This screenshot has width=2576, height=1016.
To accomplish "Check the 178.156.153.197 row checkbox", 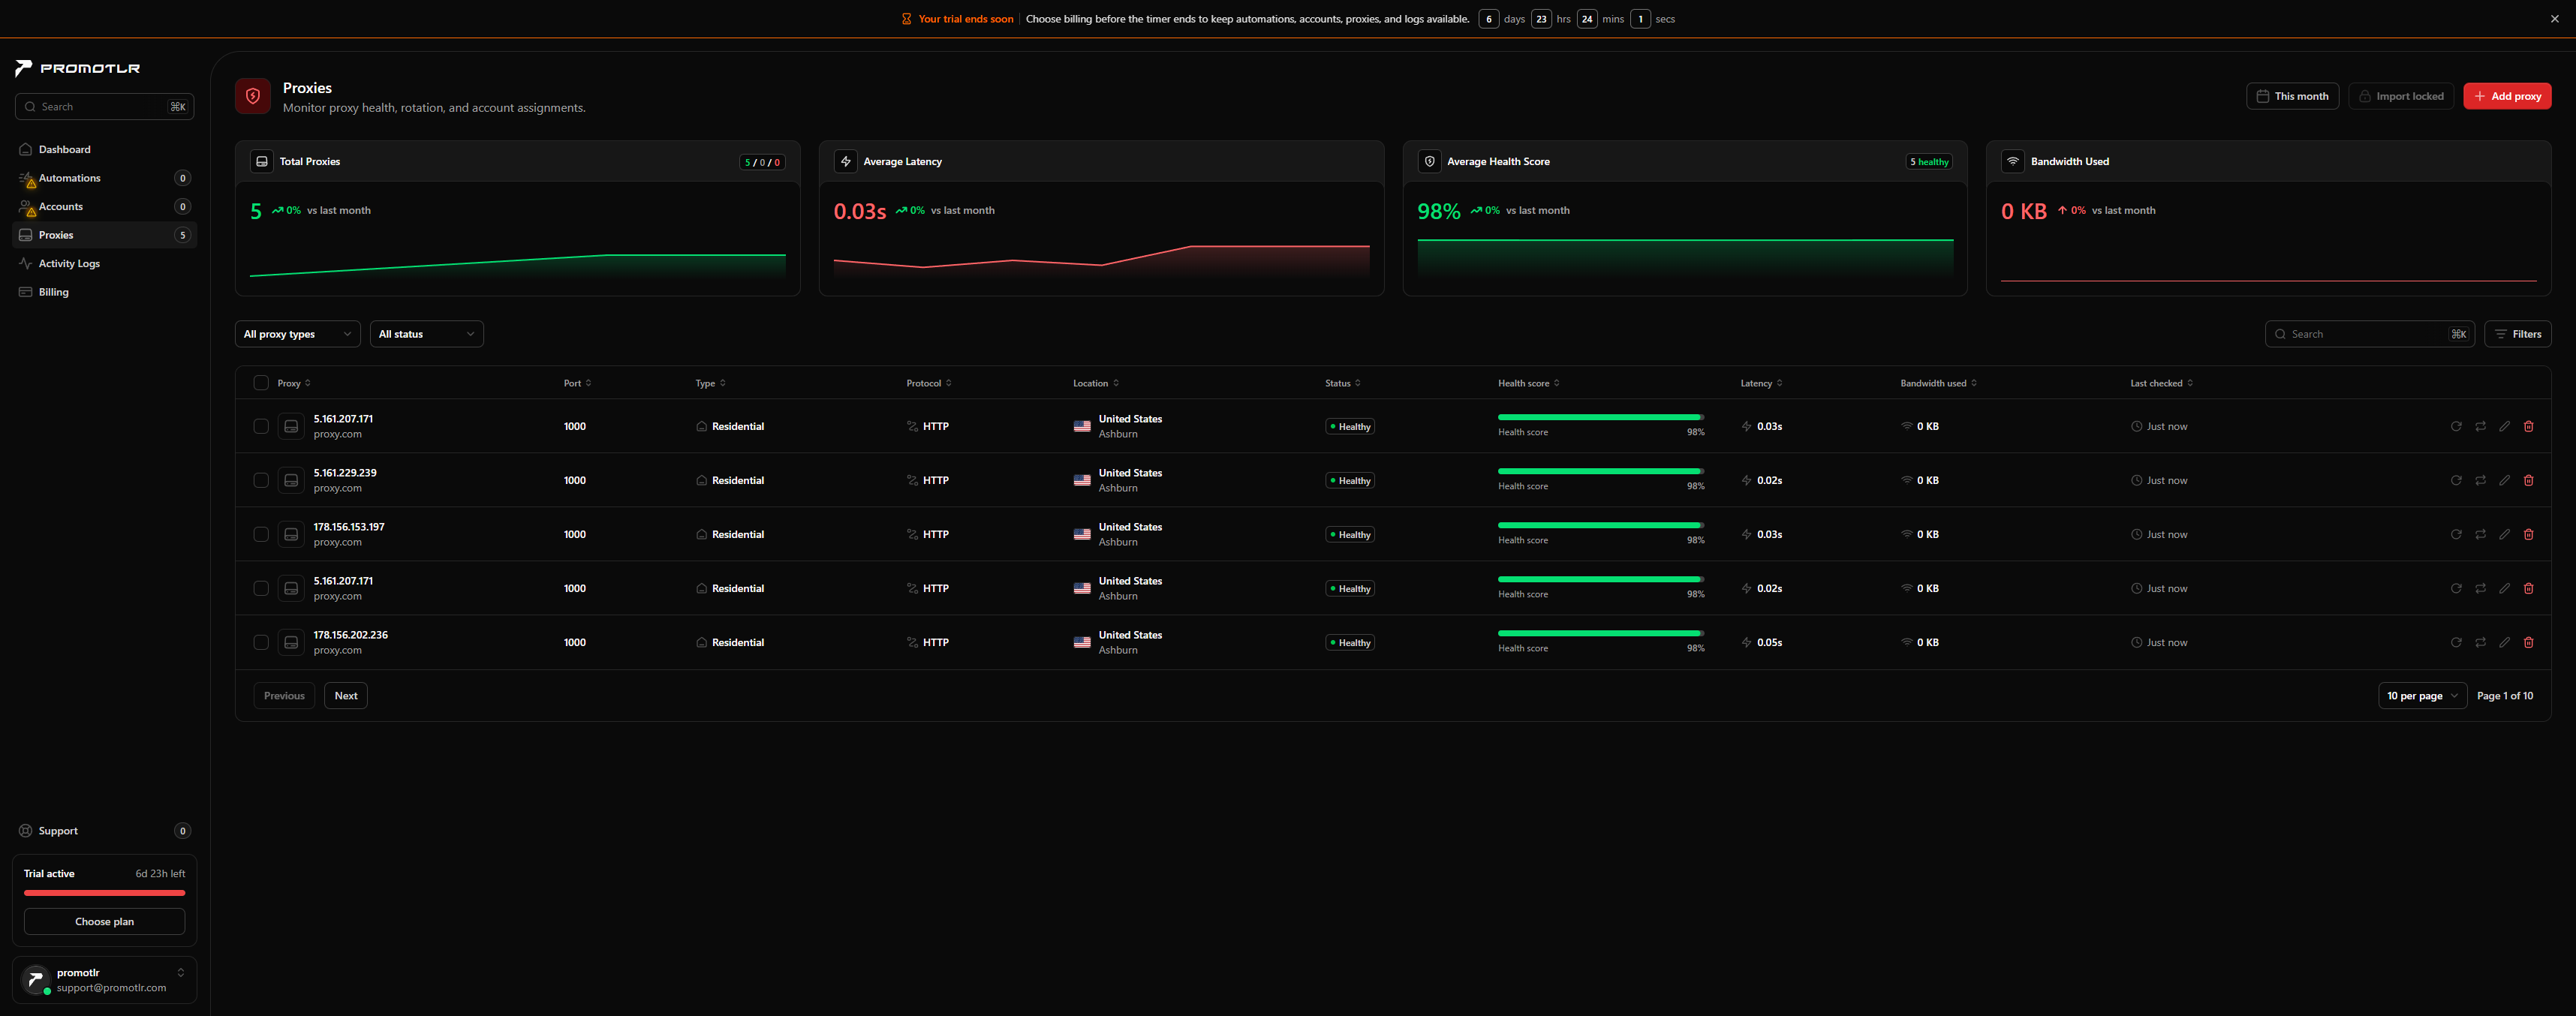I will pyautogui.click(x=261, y=534).
